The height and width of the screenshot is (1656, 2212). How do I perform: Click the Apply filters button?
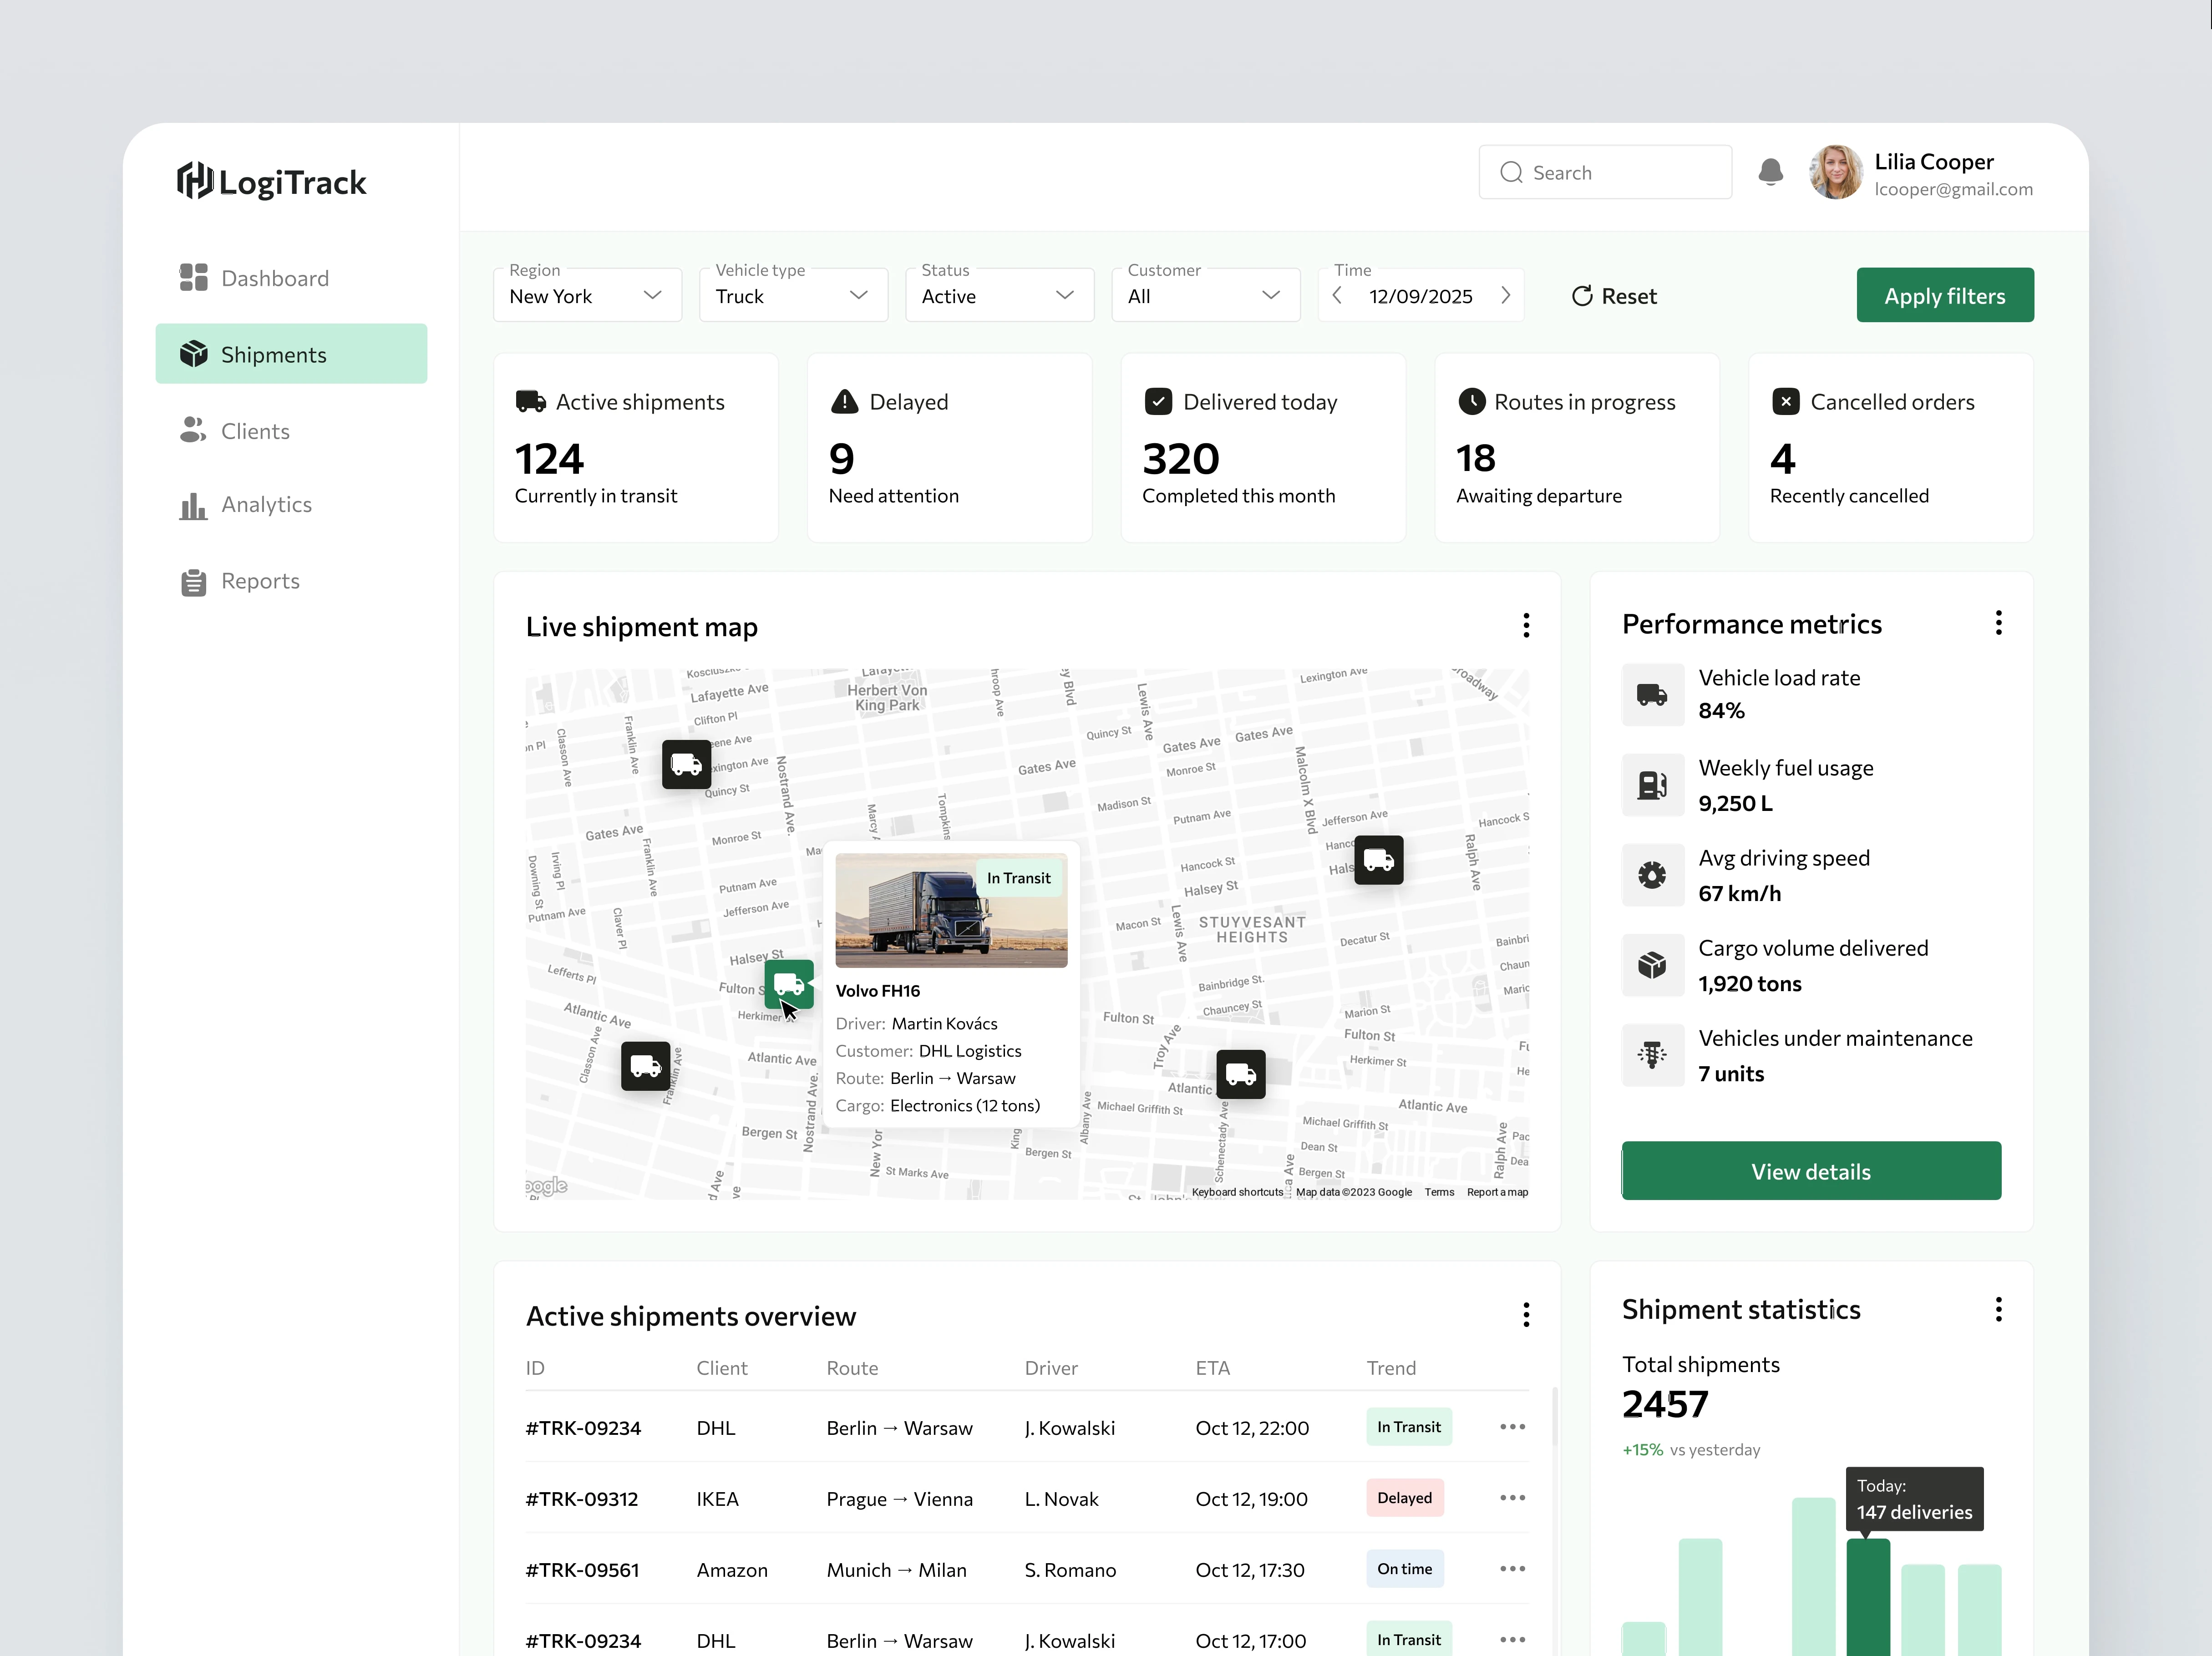[x=1943, y=296]
